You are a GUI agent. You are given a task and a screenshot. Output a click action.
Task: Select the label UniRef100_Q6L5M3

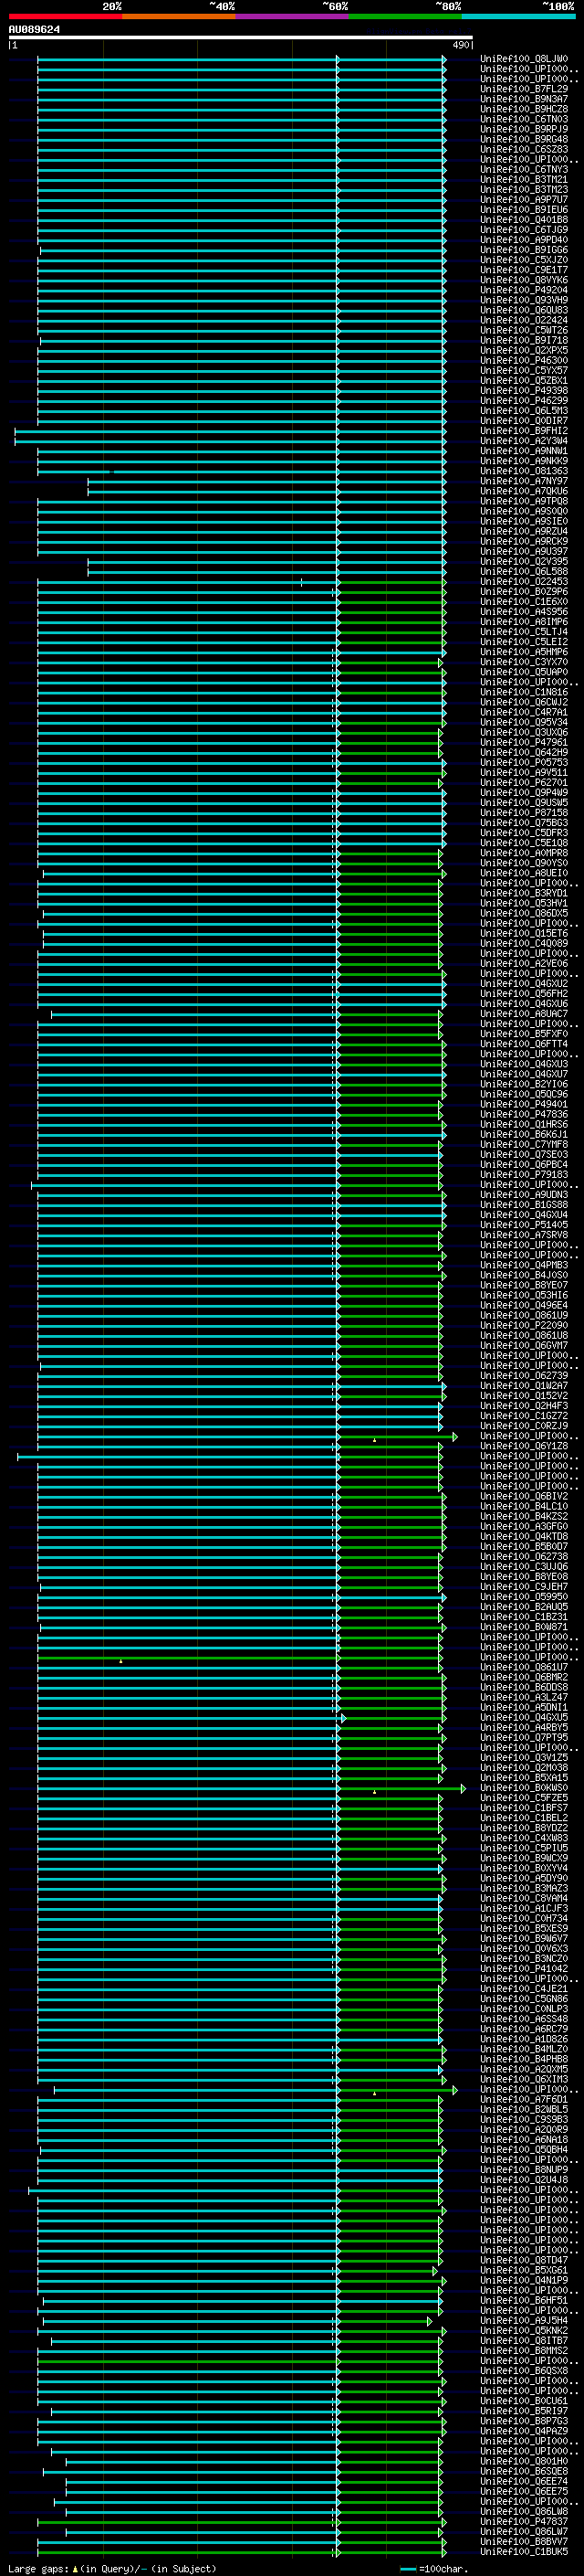tap(523, 411)
